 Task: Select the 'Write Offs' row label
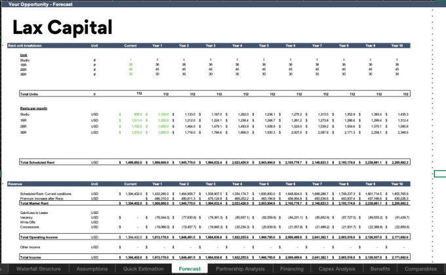pyautogui.click(x=28, y=222)
